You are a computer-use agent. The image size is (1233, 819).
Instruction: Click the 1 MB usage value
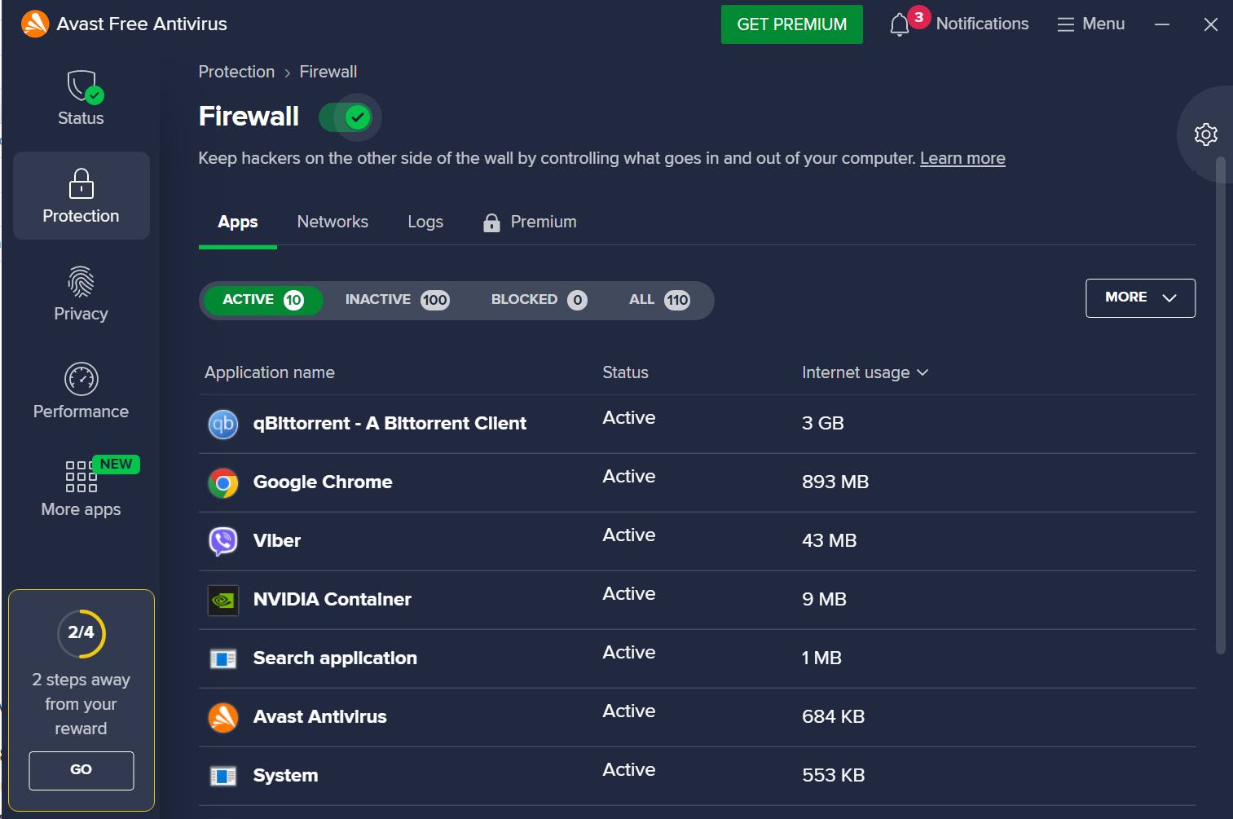click(x=821, y=658)
